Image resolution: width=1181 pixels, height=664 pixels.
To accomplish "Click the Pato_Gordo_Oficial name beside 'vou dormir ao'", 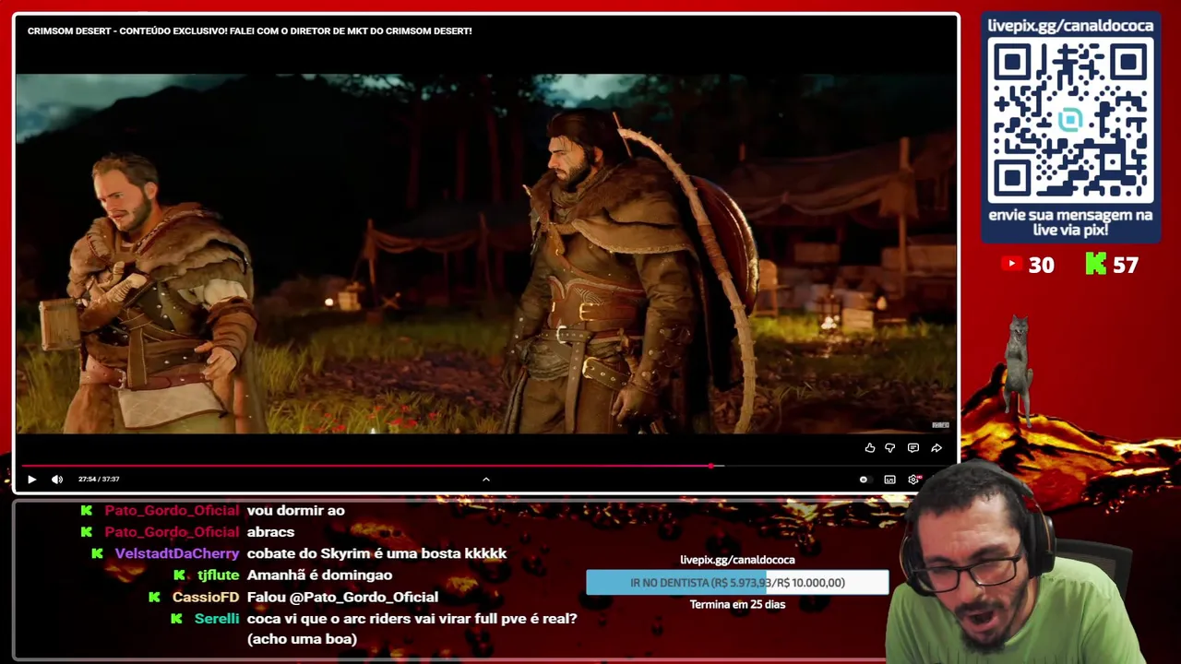I will (x=172, y=510).
